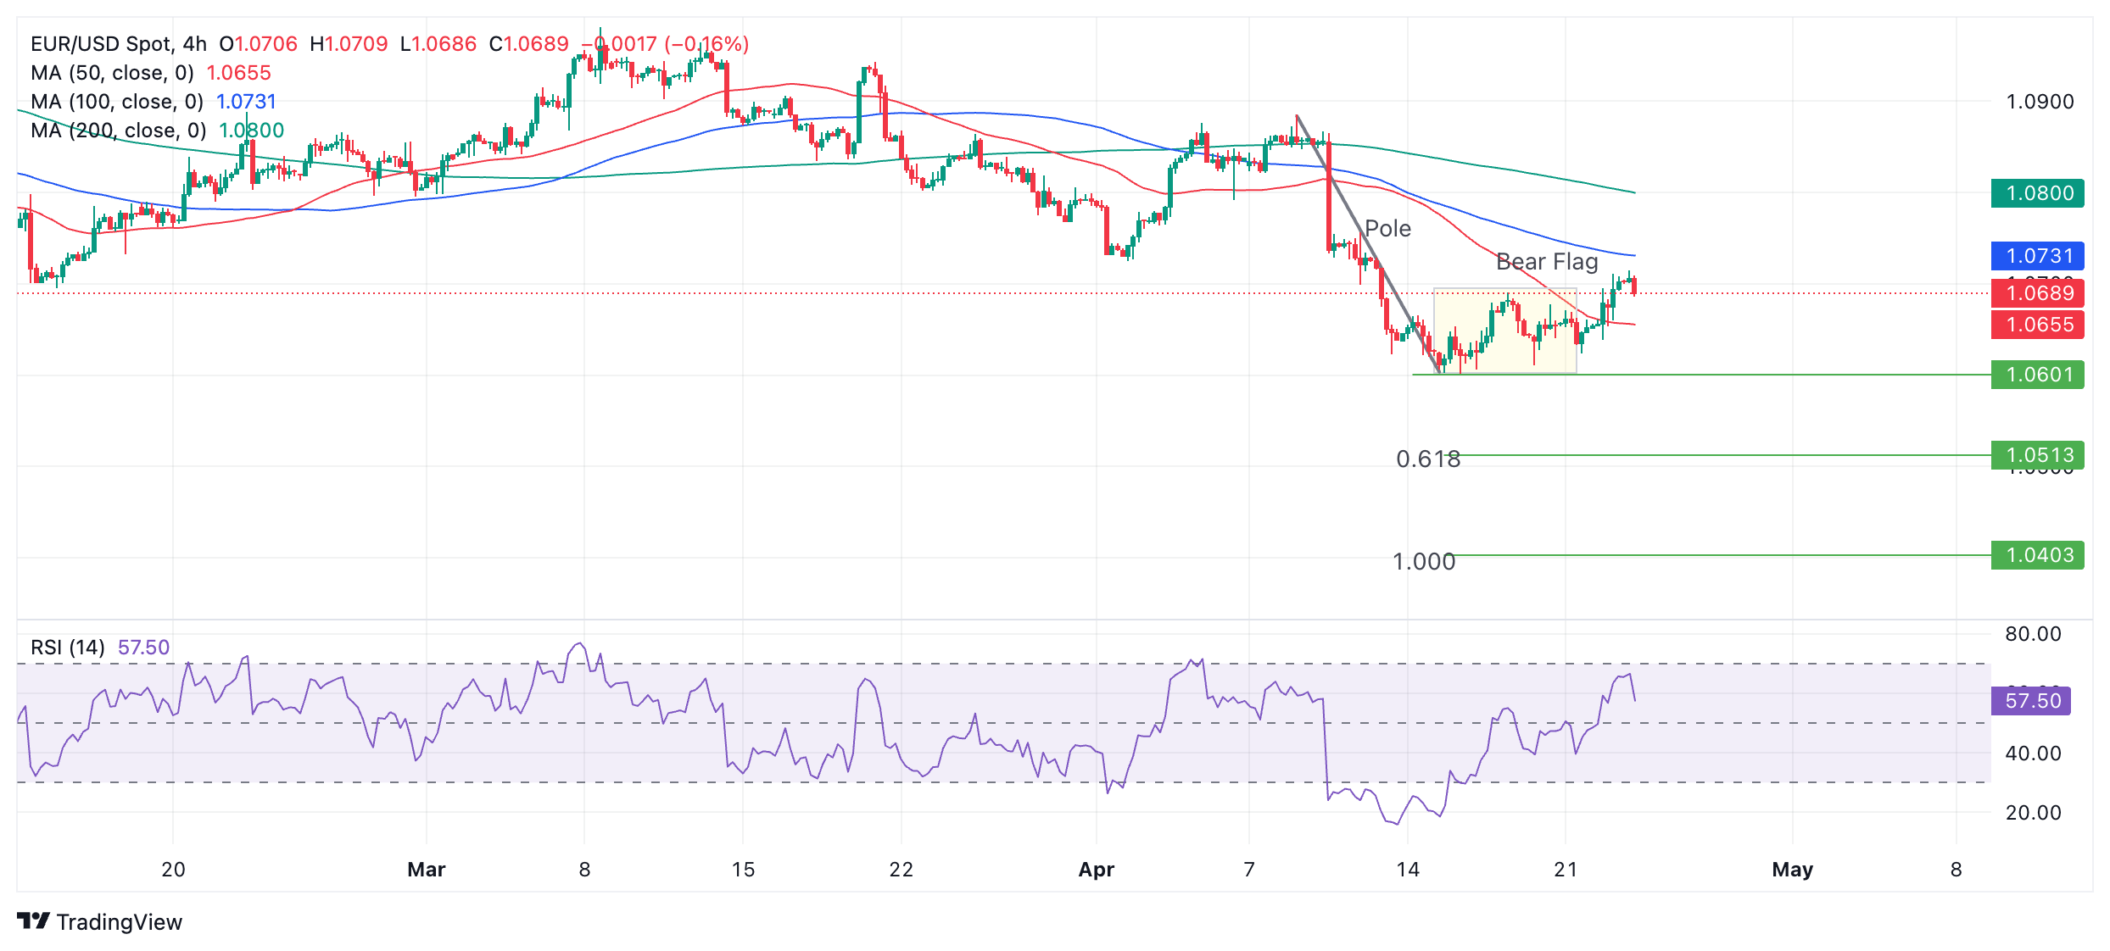2110x951 pixels.
Task: Click the Bear Flag text annotation
Action: click(1547, 262)
